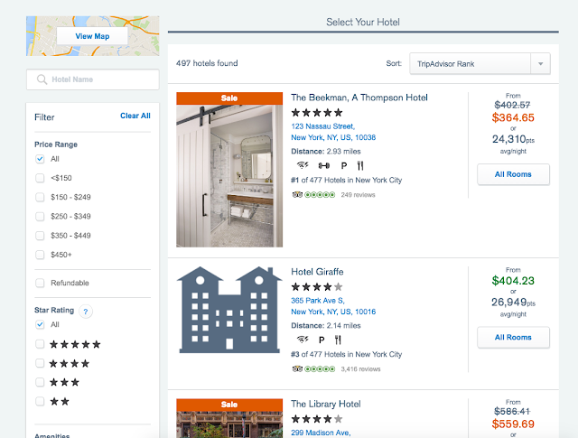Click 365 Park Ave S address link
Screen dimensions: 578x438
click(x=318, y=301)
